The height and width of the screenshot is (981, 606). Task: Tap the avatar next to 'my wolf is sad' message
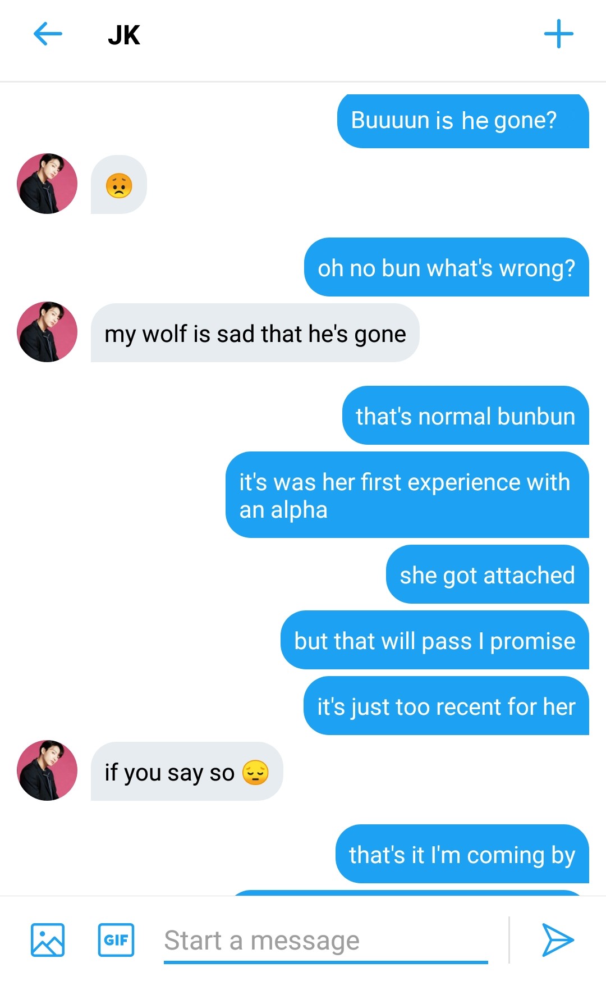(x=47, y=332)
